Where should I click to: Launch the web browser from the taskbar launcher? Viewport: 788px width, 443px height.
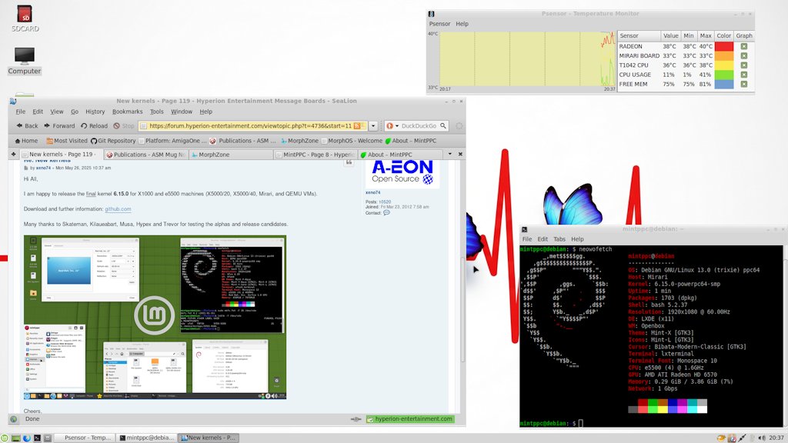tap(27, 438)
